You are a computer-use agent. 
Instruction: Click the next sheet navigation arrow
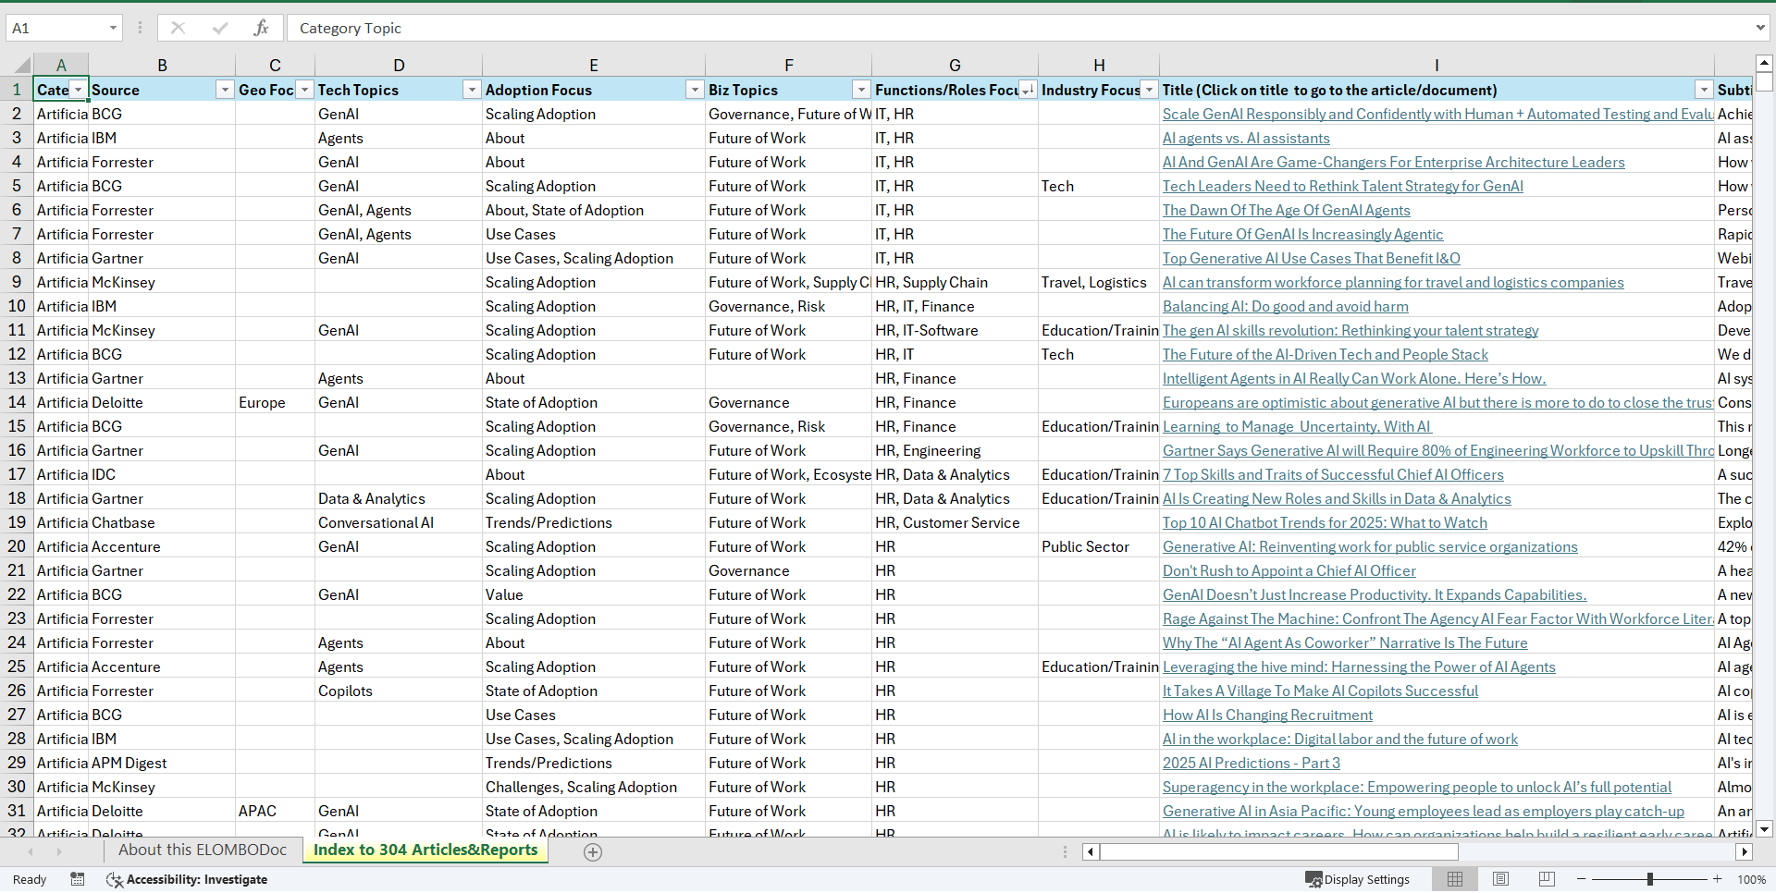point(59,851)
